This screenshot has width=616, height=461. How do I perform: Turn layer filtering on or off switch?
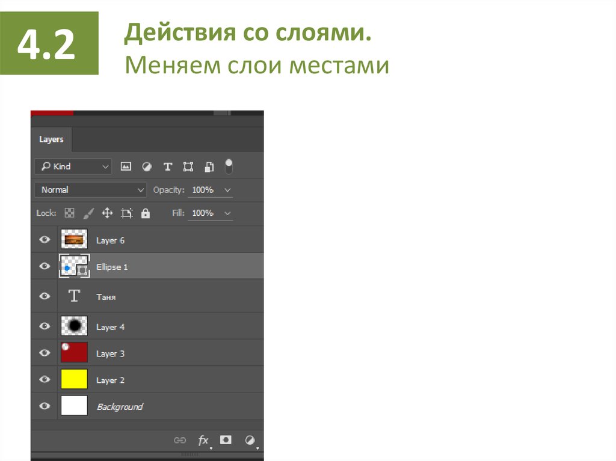pyautogui.click(x=229, y=166)
